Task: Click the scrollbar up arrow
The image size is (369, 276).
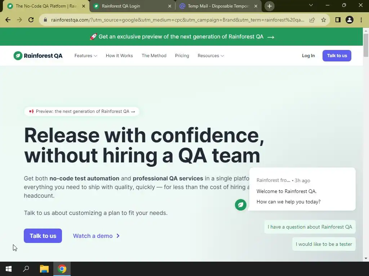Action: coord(366,31)
